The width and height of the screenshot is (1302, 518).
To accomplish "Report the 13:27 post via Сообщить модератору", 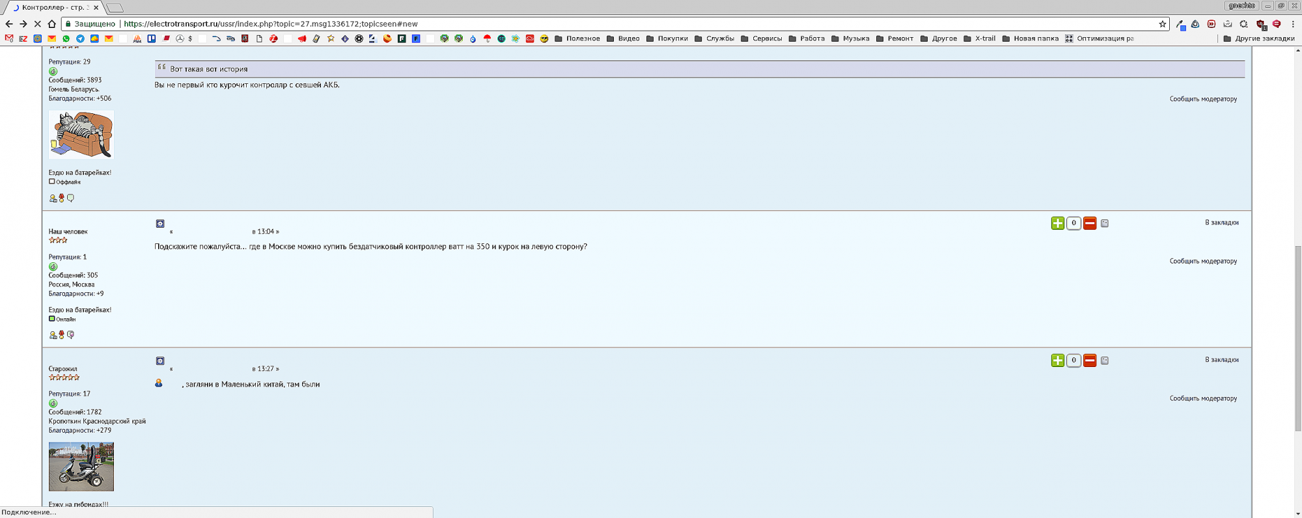I will 1203,398.
